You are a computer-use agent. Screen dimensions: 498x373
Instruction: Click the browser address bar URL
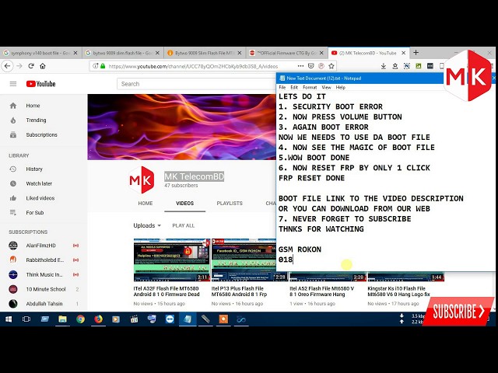(193, 66)
